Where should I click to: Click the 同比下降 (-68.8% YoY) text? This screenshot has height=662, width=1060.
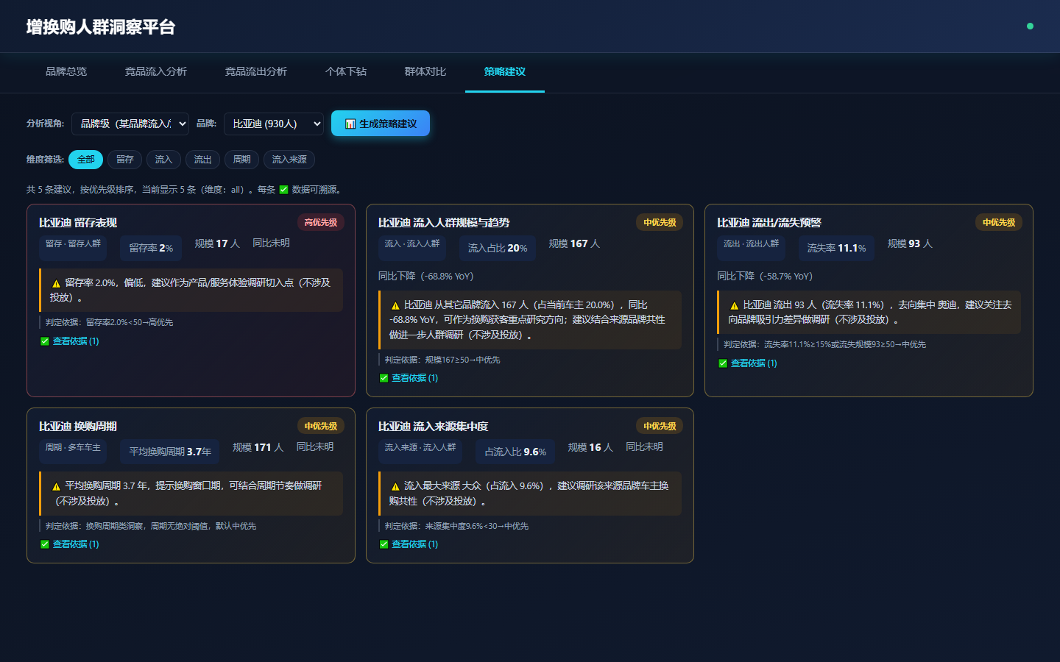click(x=426, y=277)
